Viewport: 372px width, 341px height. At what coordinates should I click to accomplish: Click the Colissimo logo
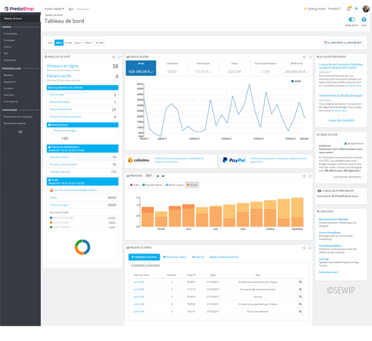(x=139, y=160)
